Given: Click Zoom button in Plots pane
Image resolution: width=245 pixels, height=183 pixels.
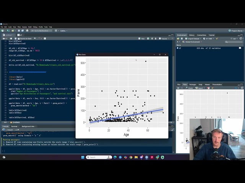Looking at the screenshot, I should (189, 88).
